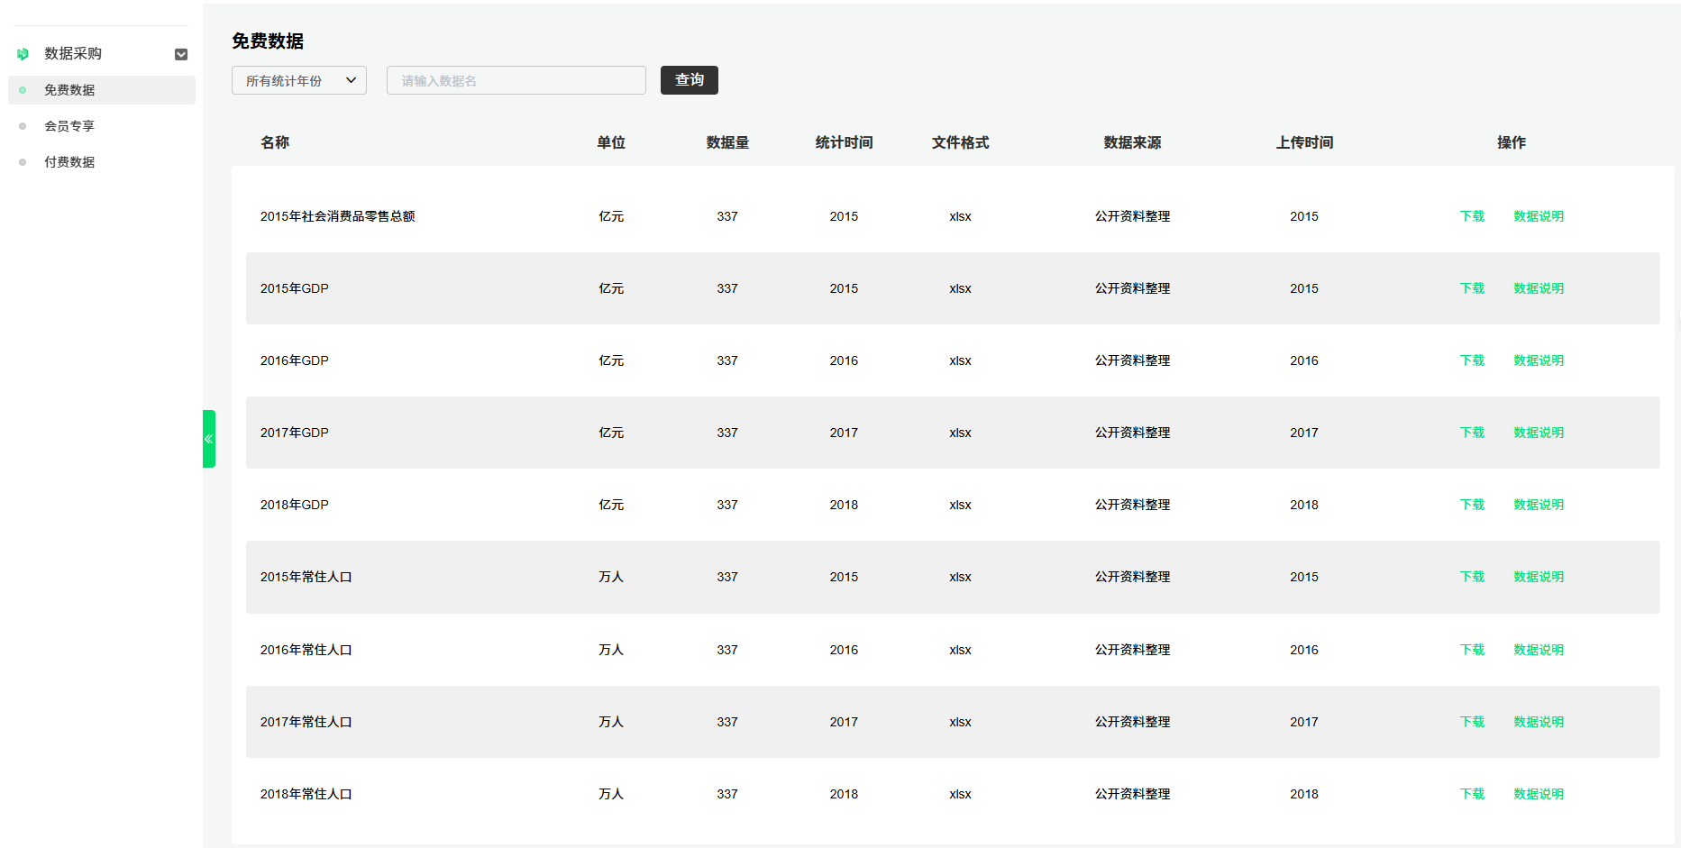The width and height of the screenshot is (1681, 848).
Task: Click the 数据来源 column header
Action: [x=1132, y=142]
